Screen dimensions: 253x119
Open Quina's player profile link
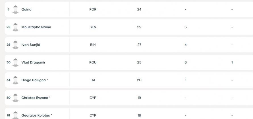coord(26,9)
